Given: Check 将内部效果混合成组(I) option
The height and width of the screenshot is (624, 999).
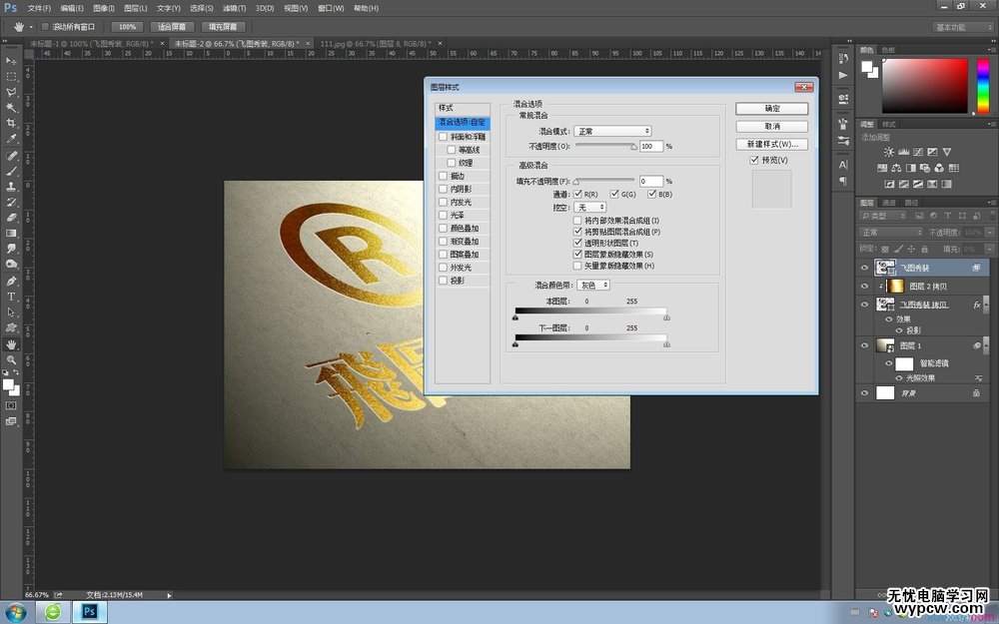Looking at the screenshot, I should coord(577,221).
